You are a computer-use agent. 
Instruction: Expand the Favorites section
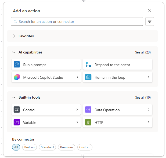coord(14,36)
